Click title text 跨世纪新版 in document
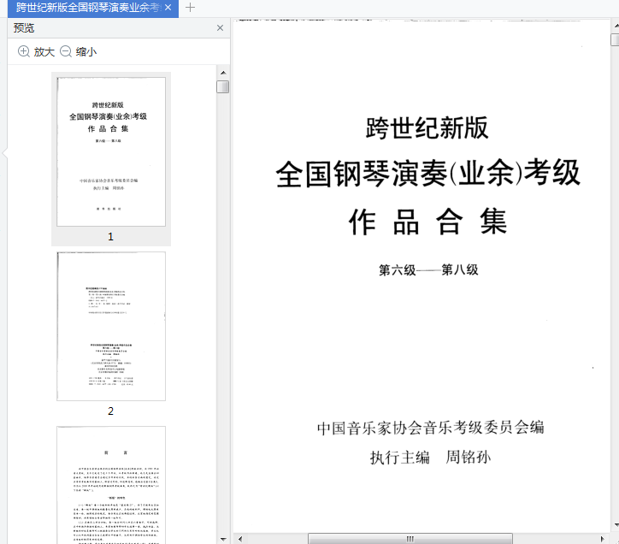619x544 pixels. (427, 128)
